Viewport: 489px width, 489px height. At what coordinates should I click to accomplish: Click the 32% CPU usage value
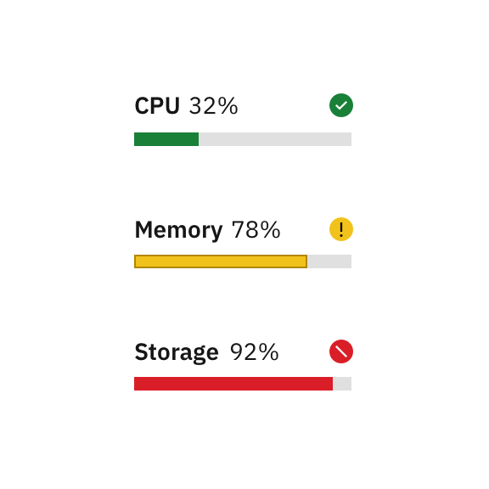tap(214, 106)
